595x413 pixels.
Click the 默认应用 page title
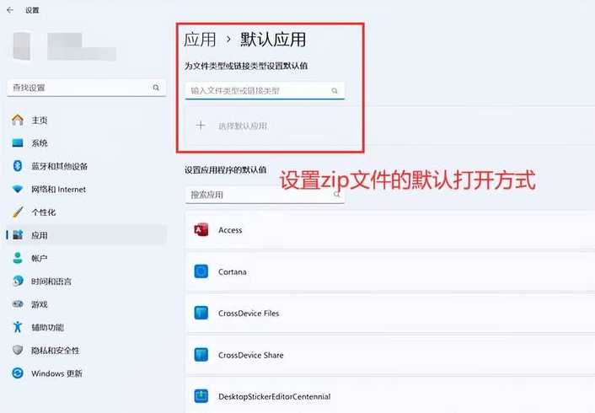click(273, 40)
